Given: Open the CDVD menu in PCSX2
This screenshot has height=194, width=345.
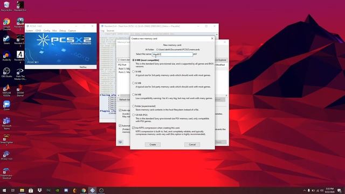Looking at the screenshot, I should (38, 31).
